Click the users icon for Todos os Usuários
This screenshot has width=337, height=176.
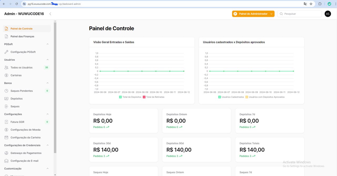coord(7,68)
